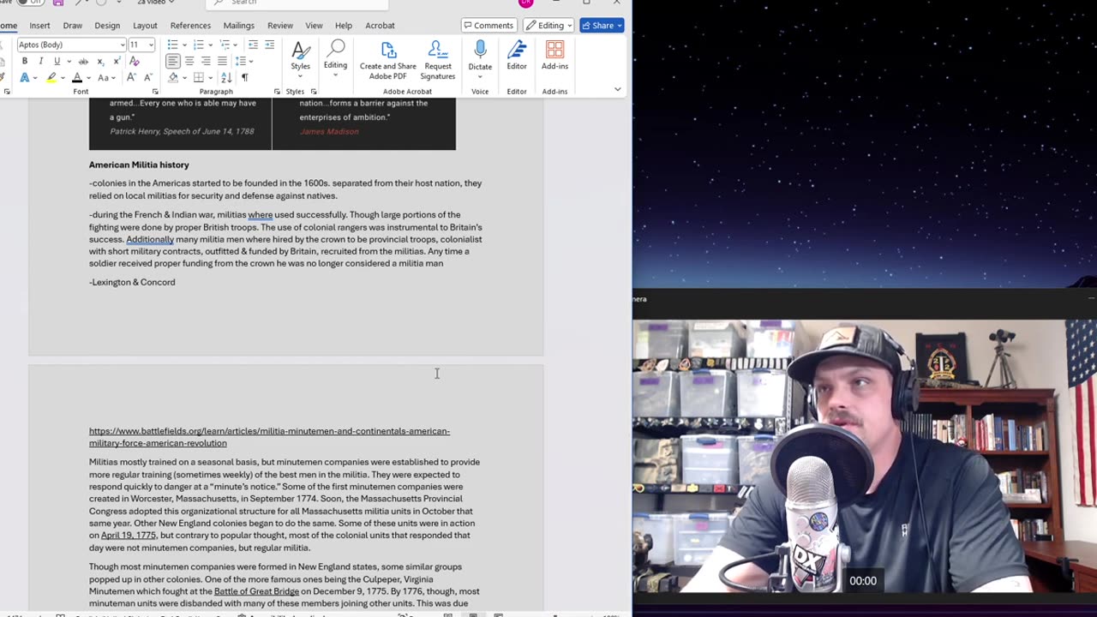Create and Share Adobe PDF

pyautogui.click(x=387, y=60)
